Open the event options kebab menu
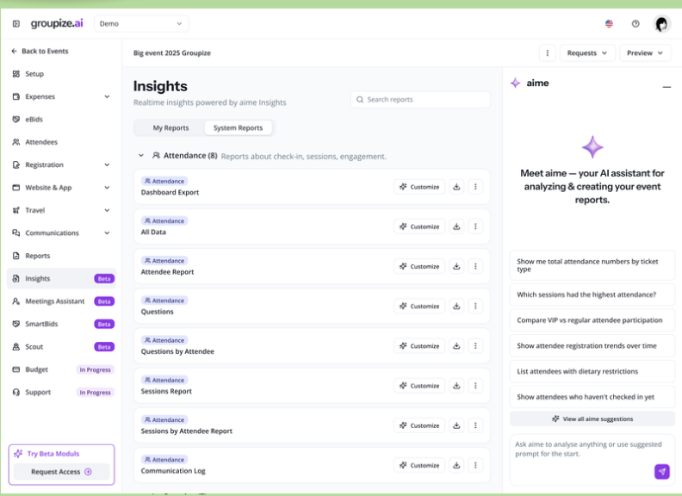The height and width of the screenshot is (496, 682). pyautogui.click(x=548, y=53)
